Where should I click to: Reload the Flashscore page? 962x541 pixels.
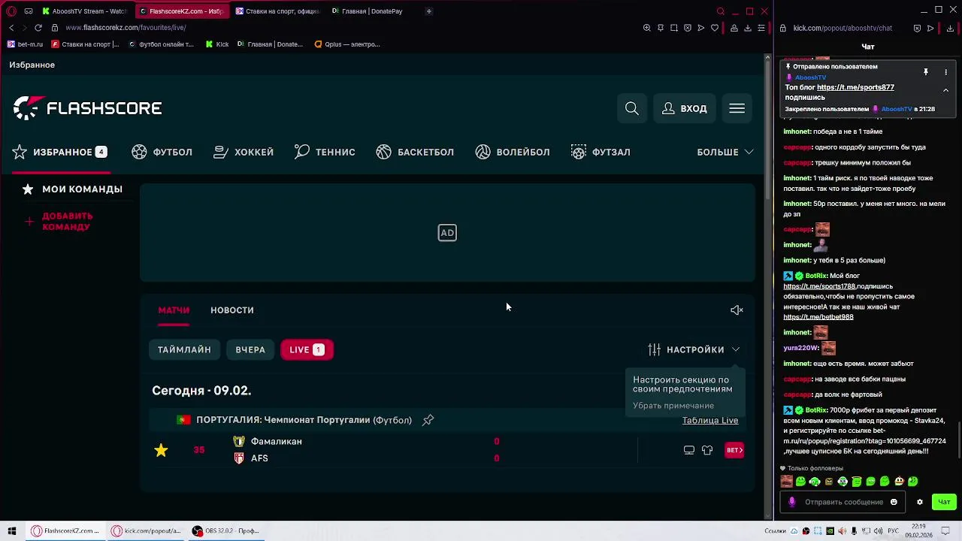coord(38,28)
